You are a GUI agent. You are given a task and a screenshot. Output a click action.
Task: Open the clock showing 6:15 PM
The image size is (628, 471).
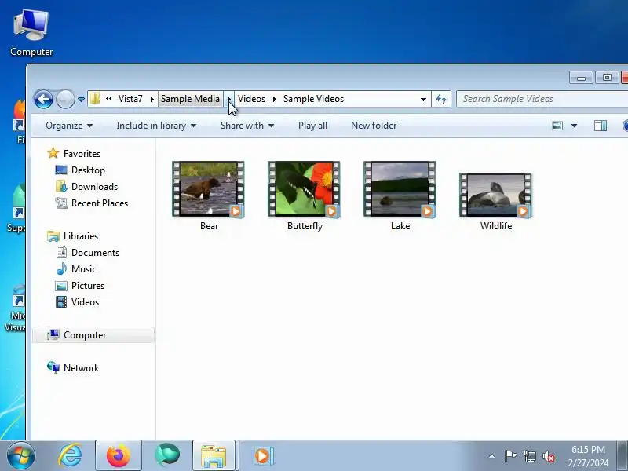tap(587, 456)
